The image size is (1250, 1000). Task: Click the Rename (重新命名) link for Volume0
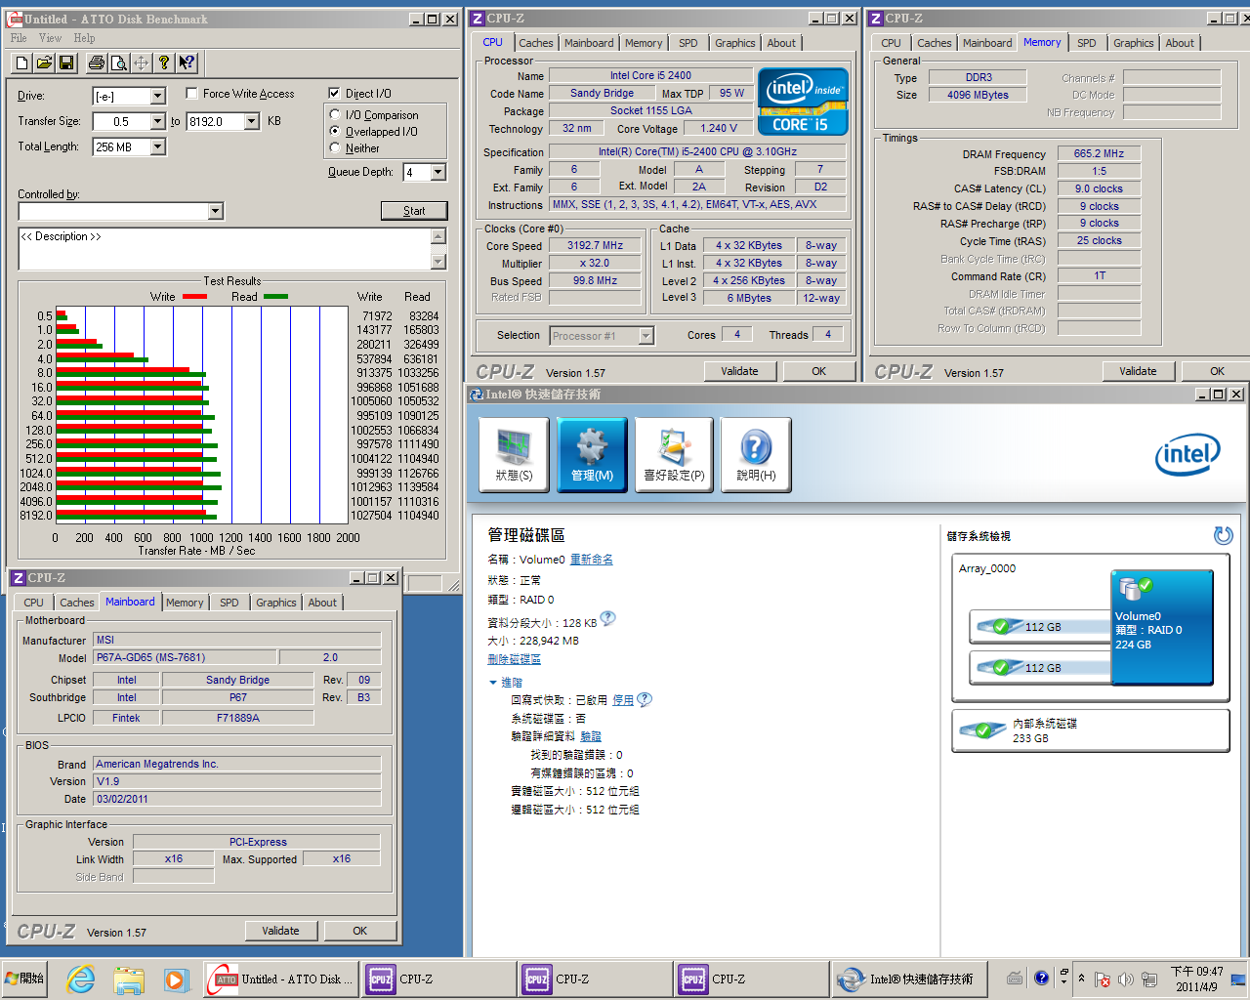point(592,560)
